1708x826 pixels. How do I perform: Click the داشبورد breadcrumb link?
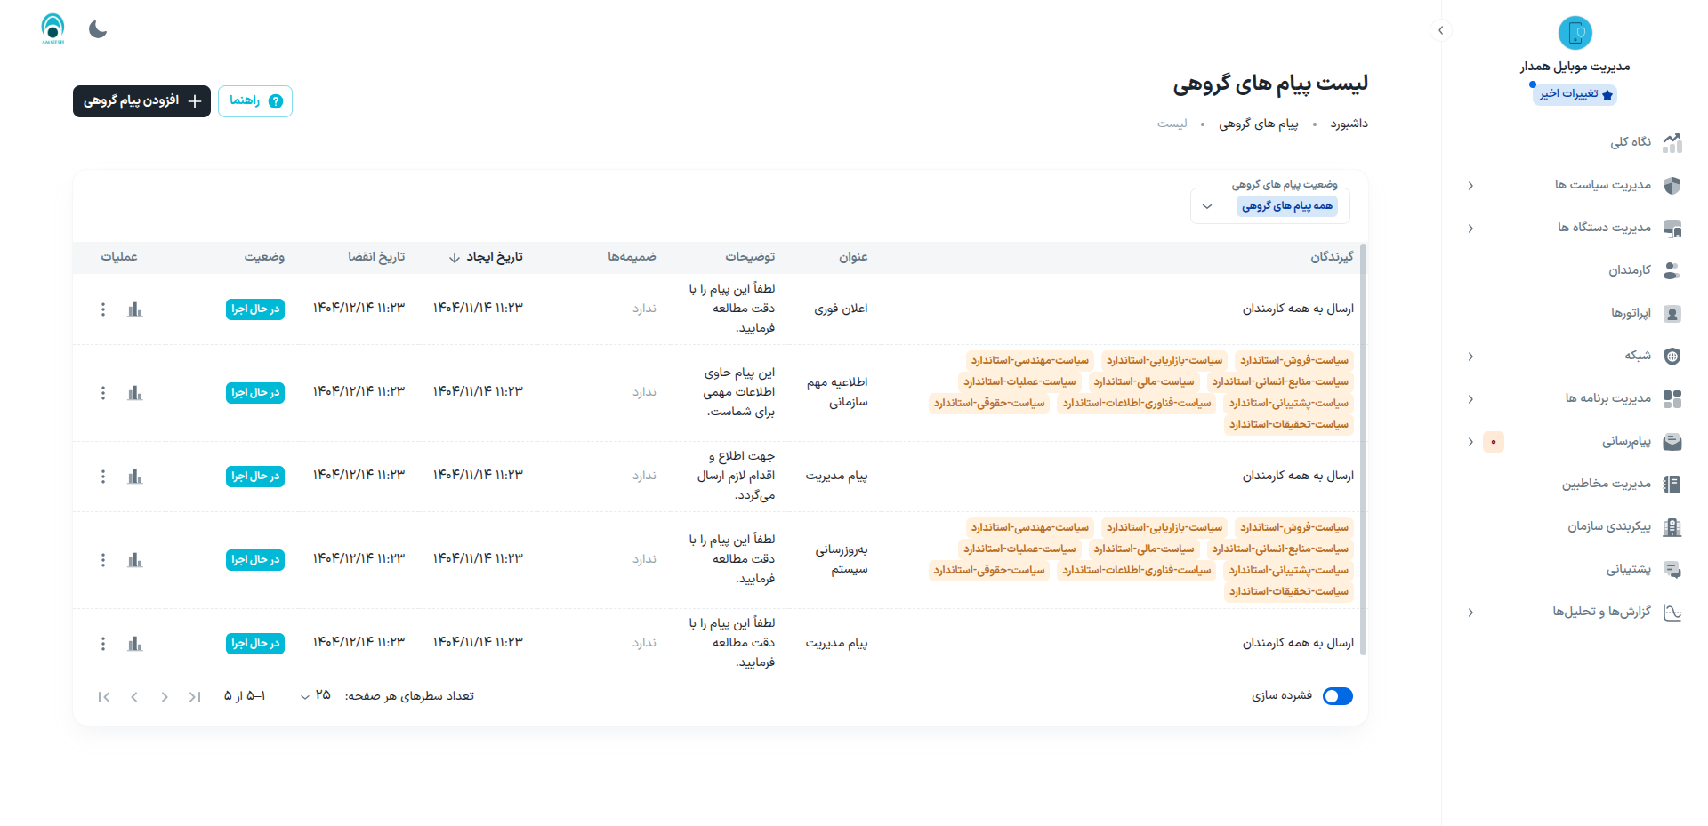(1349, 124)
